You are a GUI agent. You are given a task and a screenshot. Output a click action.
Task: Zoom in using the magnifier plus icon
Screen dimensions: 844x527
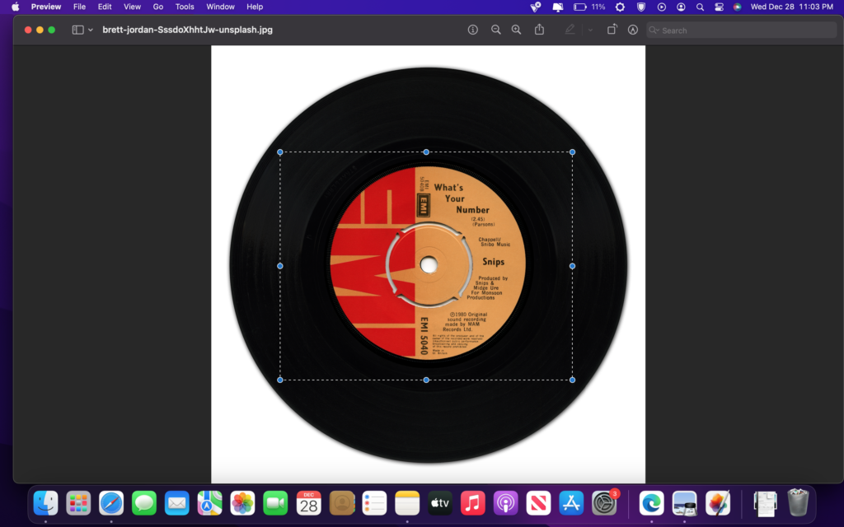(x=516, y=30)
